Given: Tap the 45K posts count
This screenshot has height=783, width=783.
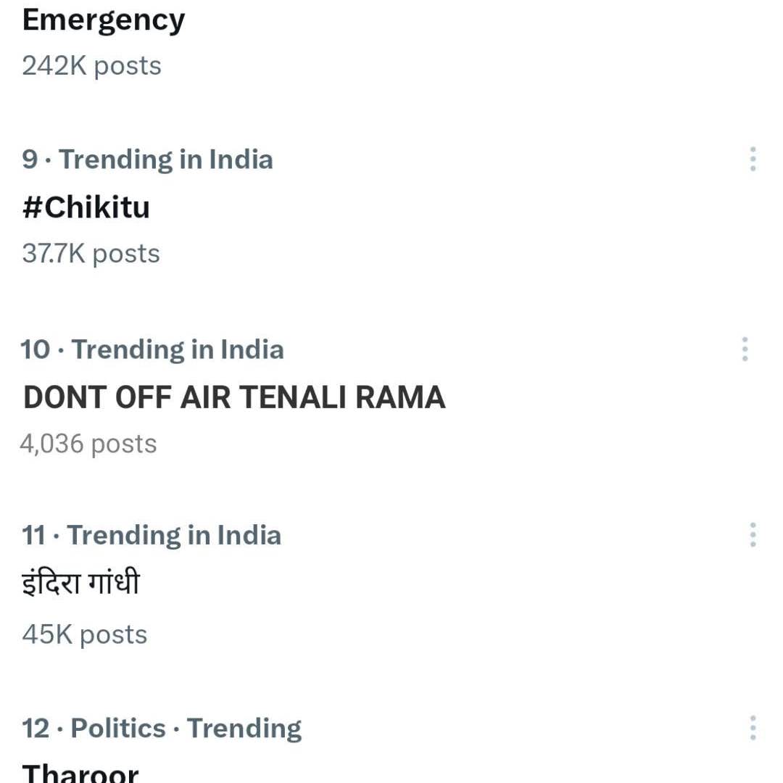Looking at the screenshot, I should coord(84,635).
